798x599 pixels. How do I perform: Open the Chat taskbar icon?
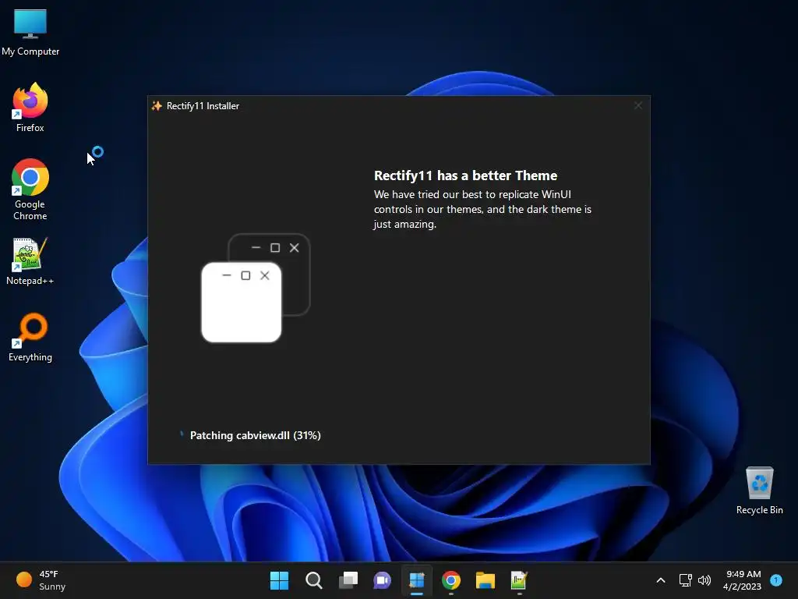pyautogui.click(x=382, y=580)
